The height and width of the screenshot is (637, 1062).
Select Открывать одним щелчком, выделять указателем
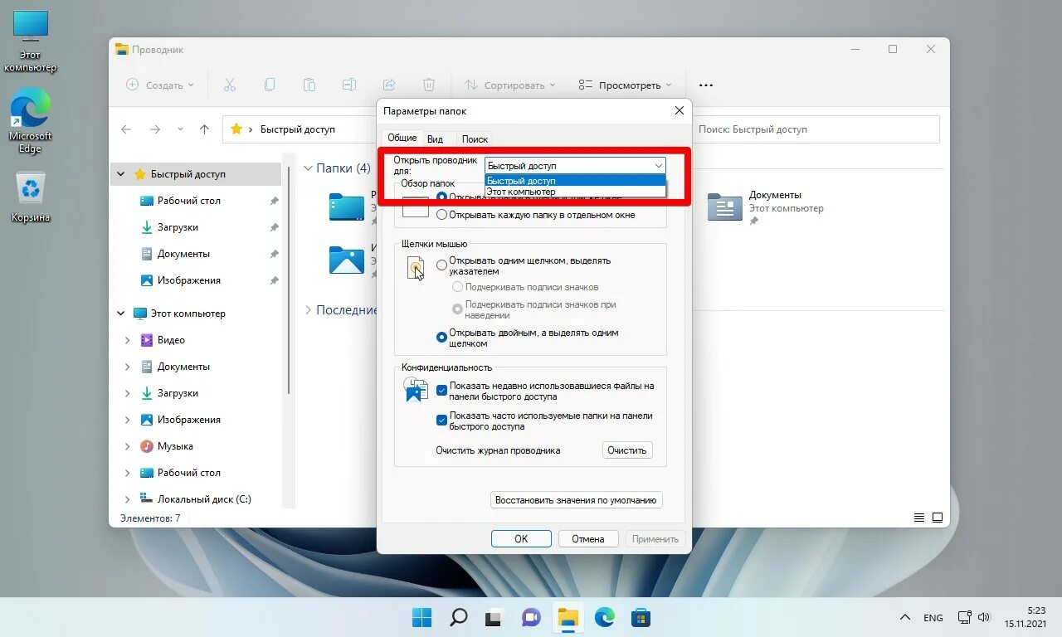(x=441, y=265)
